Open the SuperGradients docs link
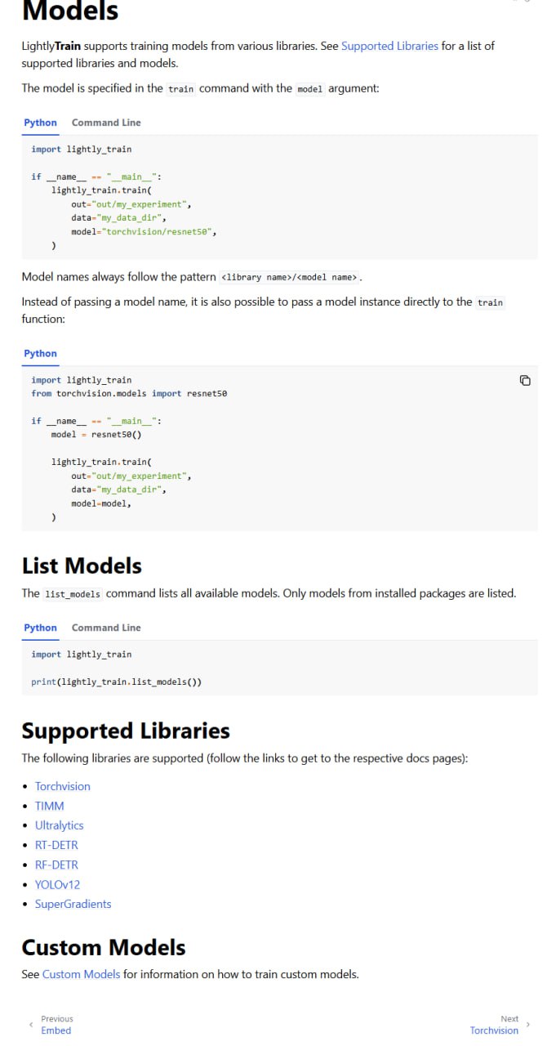This screenshot has width=547, height=1046. 73,904
